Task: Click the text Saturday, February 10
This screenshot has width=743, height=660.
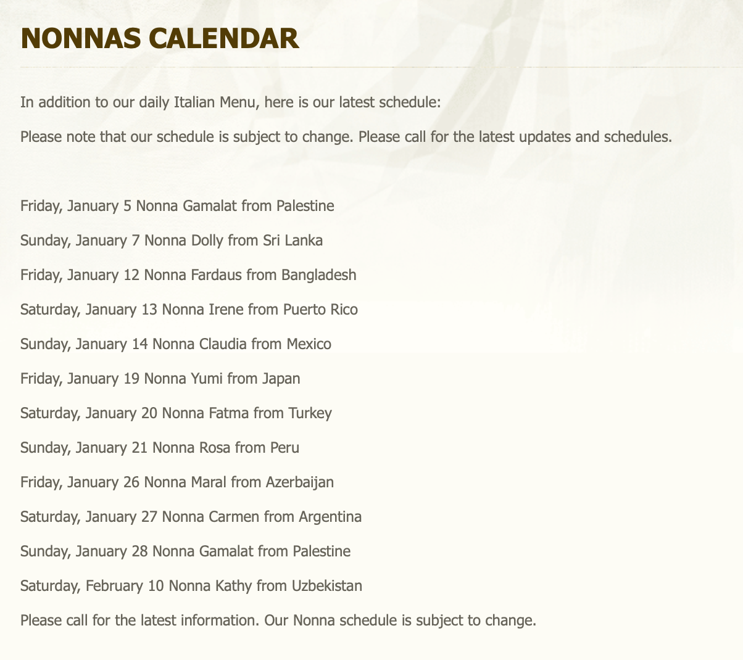Action: click(x=92, y=586)
